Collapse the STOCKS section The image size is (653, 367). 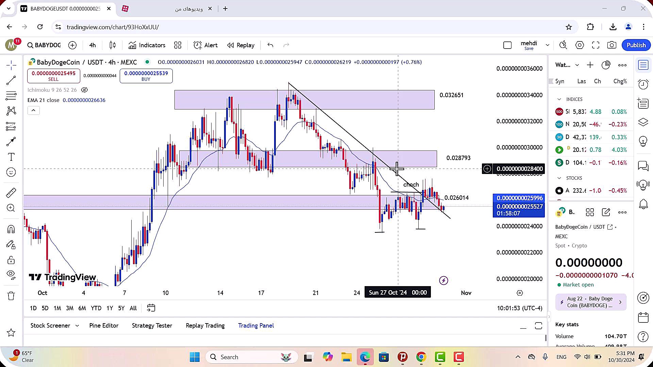[559, 178]
